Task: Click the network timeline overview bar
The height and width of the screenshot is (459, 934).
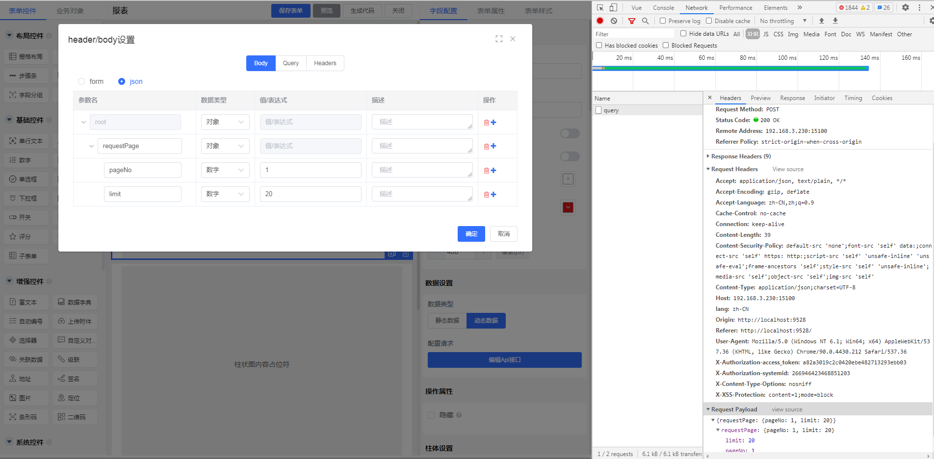Action: point(731,69)
